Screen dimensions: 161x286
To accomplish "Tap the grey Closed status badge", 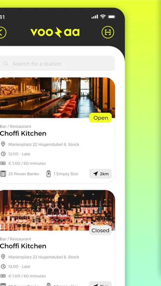I will [100, 230].
